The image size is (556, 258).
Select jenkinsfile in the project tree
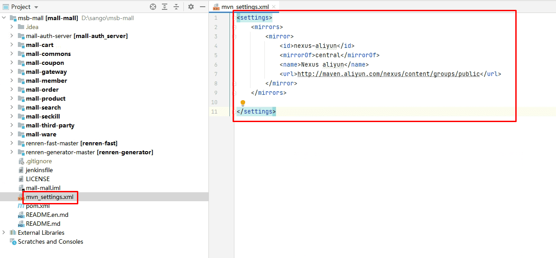39,170
